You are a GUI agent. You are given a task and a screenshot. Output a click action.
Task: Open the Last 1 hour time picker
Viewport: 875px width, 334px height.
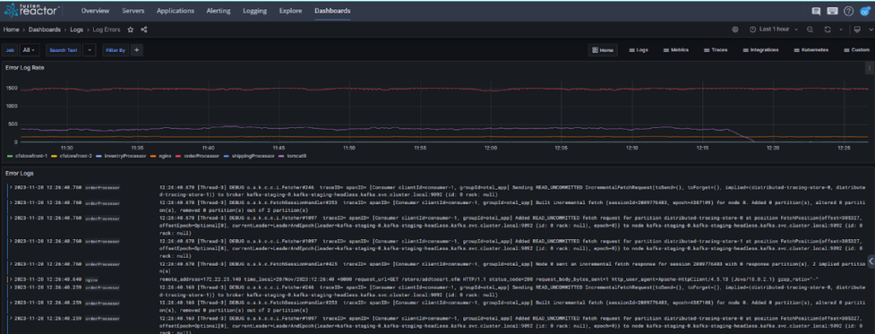click(773, 30)
